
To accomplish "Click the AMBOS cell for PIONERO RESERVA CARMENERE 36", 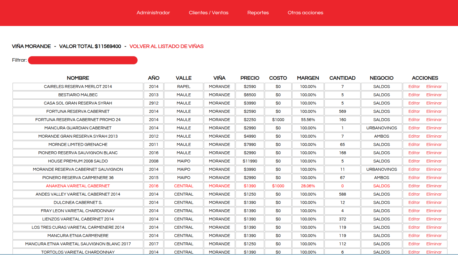I will [382, 178].
